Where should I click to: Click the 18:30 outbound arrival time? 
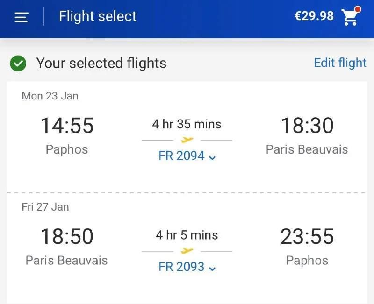(307, 126)
